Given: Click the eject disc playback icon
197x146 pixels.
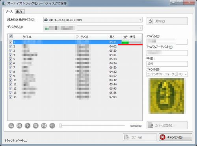Looking at the screenshot, I should 11,125.
